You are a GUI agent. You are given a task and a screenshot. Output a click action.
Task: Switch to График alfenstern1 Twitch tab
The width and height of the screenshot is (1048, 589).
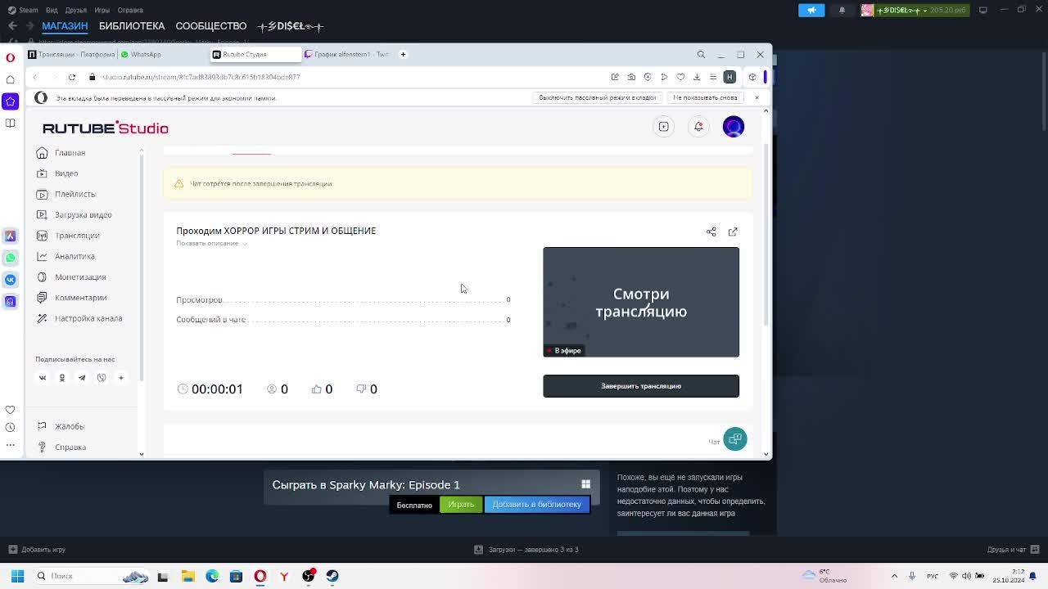[348, 55]
